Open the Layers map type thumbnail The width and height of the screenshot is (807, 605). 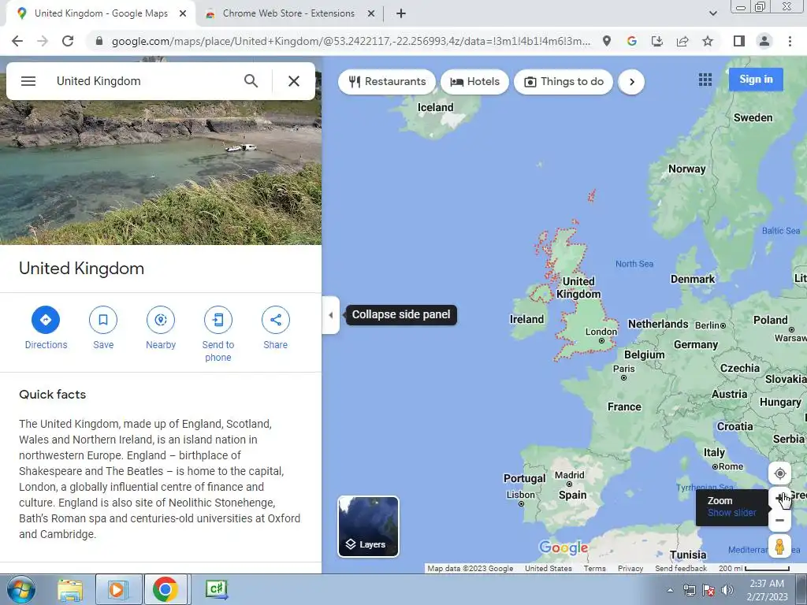tap(368, 526)
